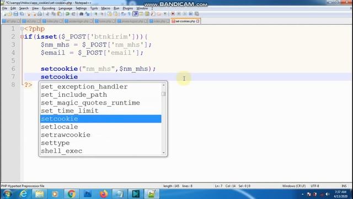Image resolution: width=353 pixels, height=199 pixels.
Task: Open the Encoding menu
Action: tap(49, 8)
